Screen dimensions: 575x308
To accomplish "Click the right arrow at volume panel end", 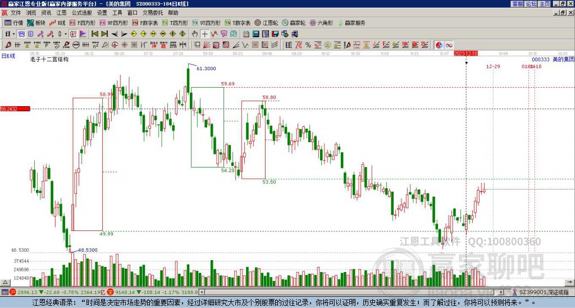I will tap(571, 282).
